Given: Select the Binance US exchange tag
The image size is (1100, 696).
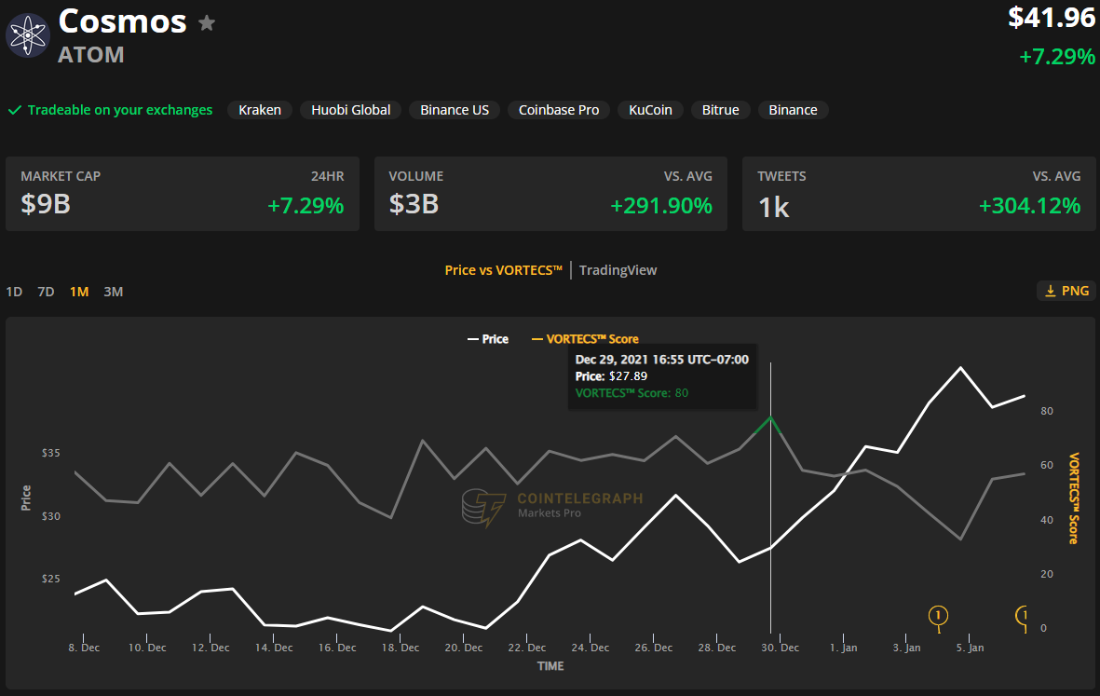Looking at the screenshot, I should [455, 110].
